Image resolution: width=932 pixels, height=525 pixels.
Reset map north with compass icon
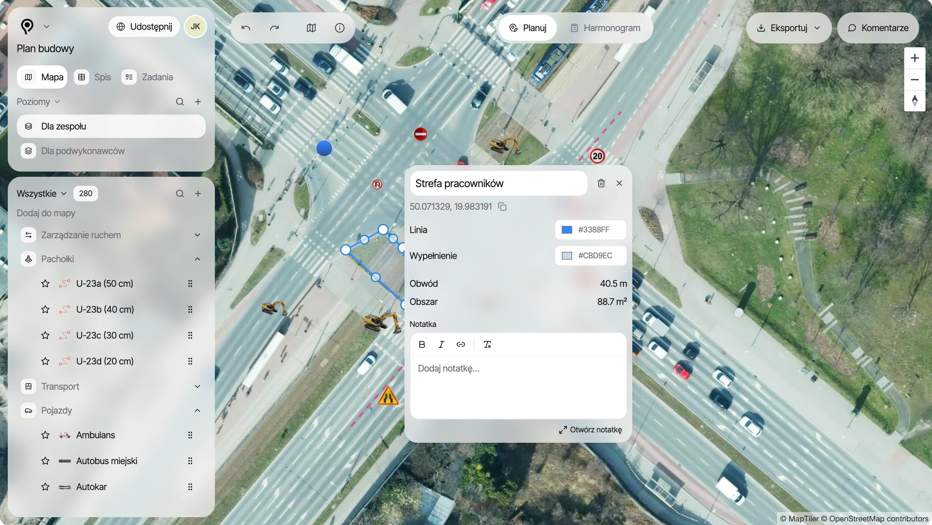[x=915, y=101]
